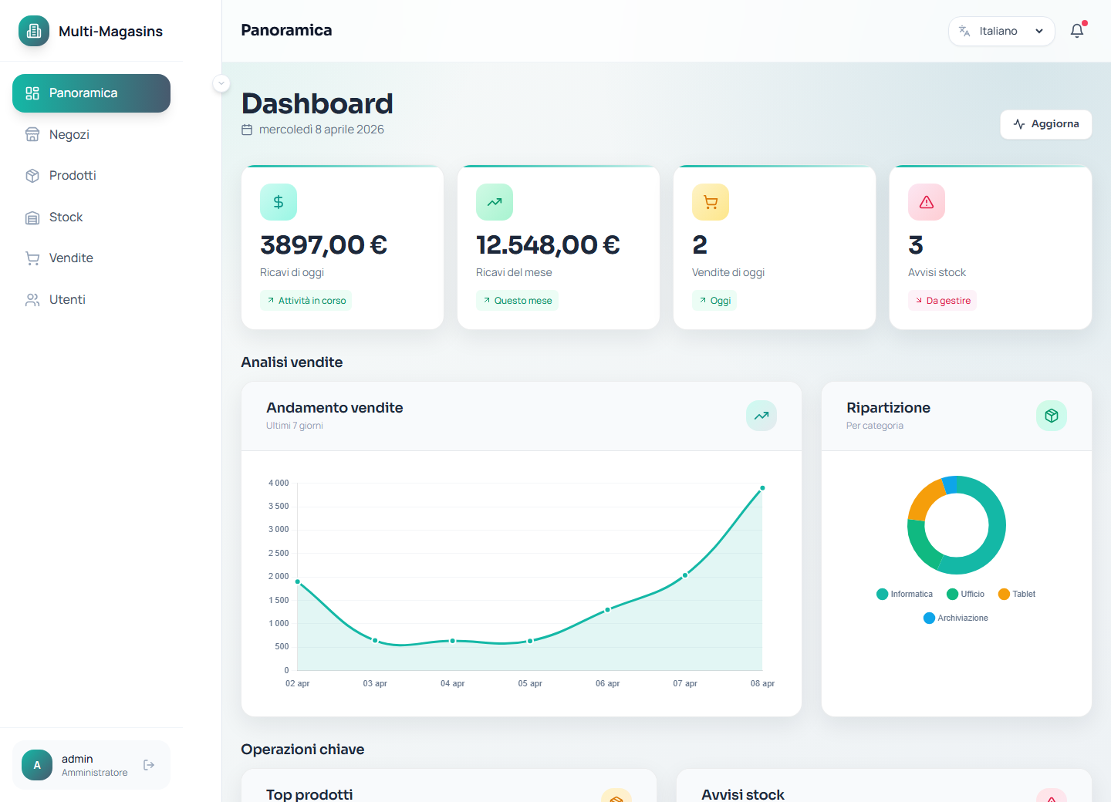The width and height of the screenshot is (1111, 802).
Task: Click the Vendite shopping cart icon
Action: click(x=32, y=258)
